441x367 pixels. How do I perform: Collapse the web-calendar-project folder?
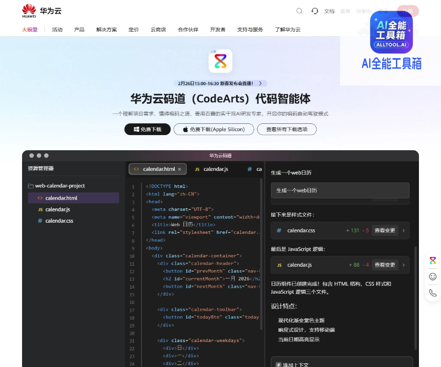56,186
